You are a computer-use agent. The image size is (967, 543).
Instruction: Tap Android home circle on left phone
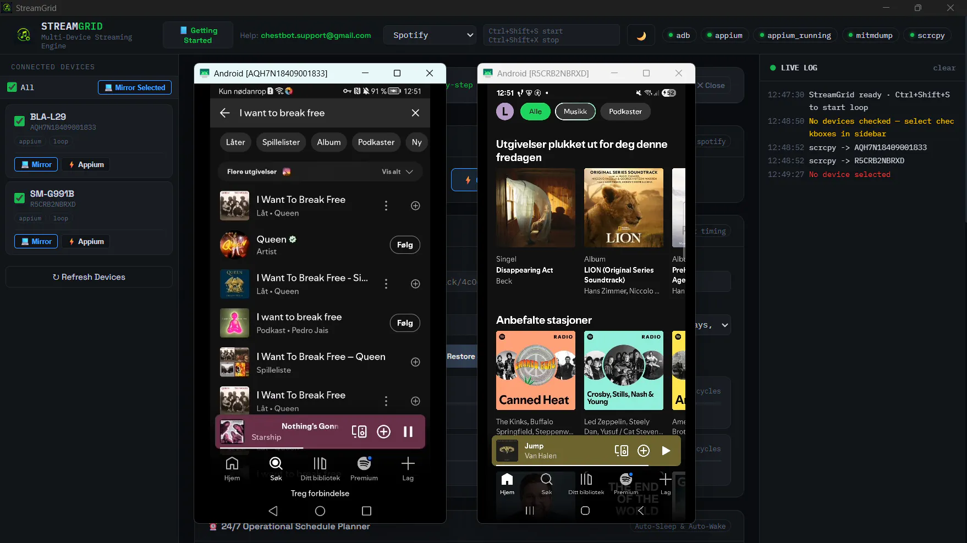click(320, 511)
